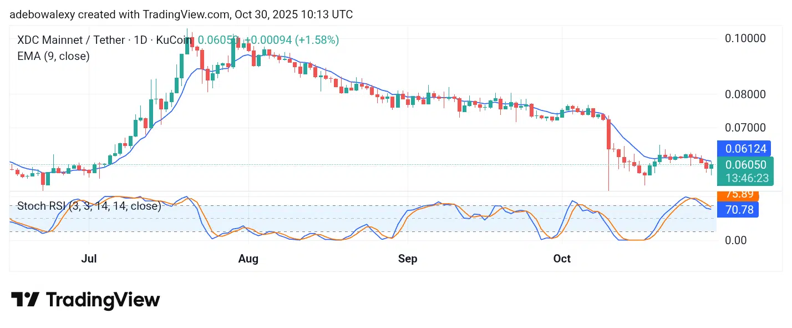792x328 pixels.
Task: Click the TradingView logo icon
Action: [26, 300]
